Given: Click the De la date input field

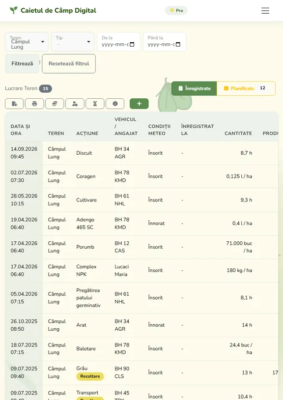Looking at the screenshot, I should coord(118,42).
